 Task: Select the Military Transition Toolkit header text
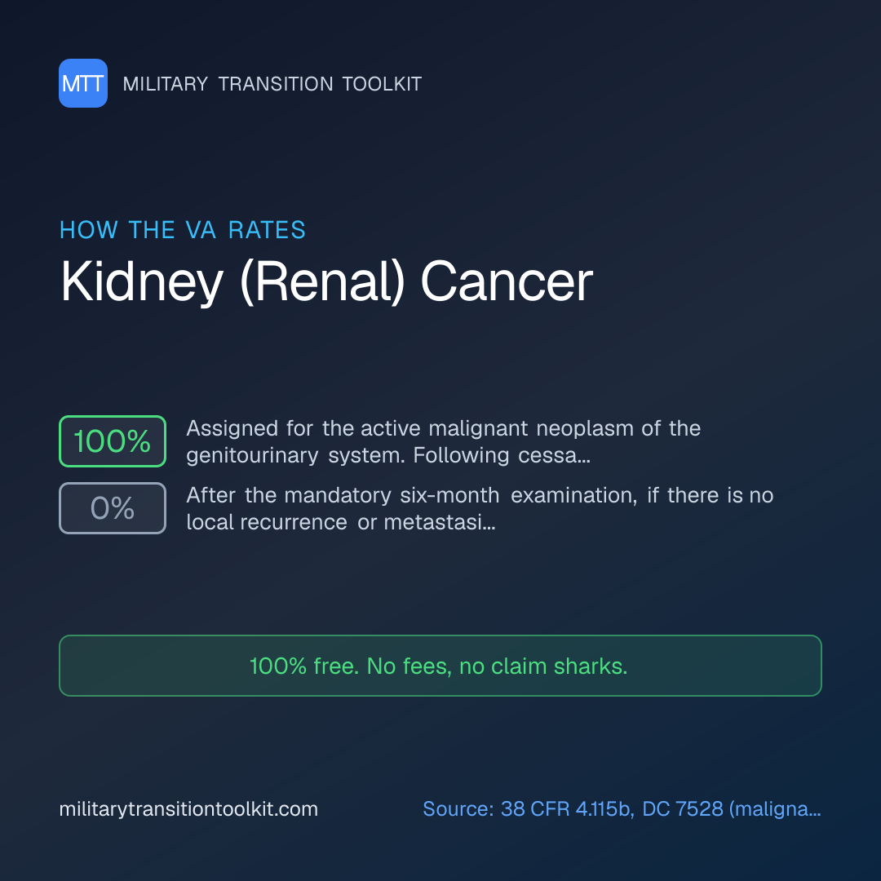[x=272, y=84]
